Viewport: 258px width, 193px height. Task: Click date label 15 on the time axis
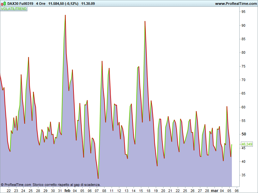tap(141, 191)
